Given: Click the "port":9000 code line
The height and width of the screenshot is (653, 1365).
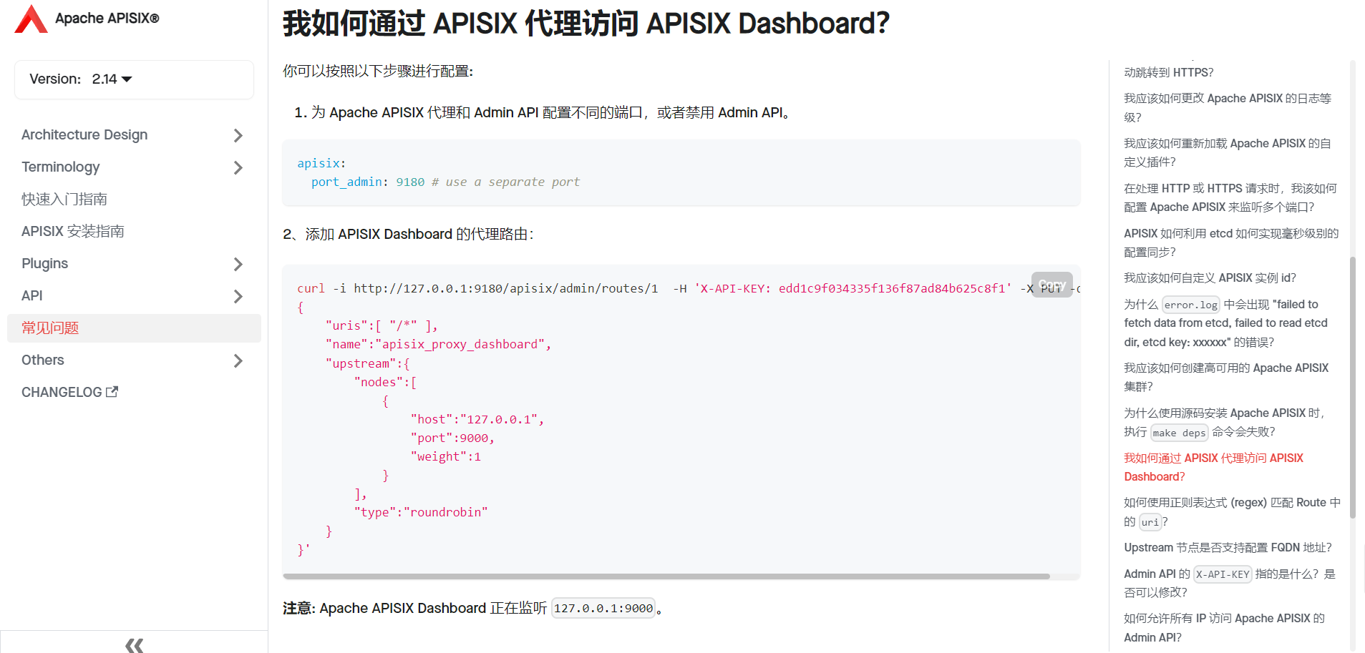Looking at the screenshot, I should [452, 438].
